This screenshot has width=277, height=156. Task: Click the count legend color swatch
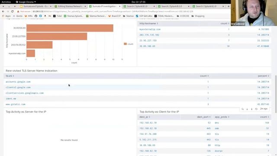(x=125, y=44)
